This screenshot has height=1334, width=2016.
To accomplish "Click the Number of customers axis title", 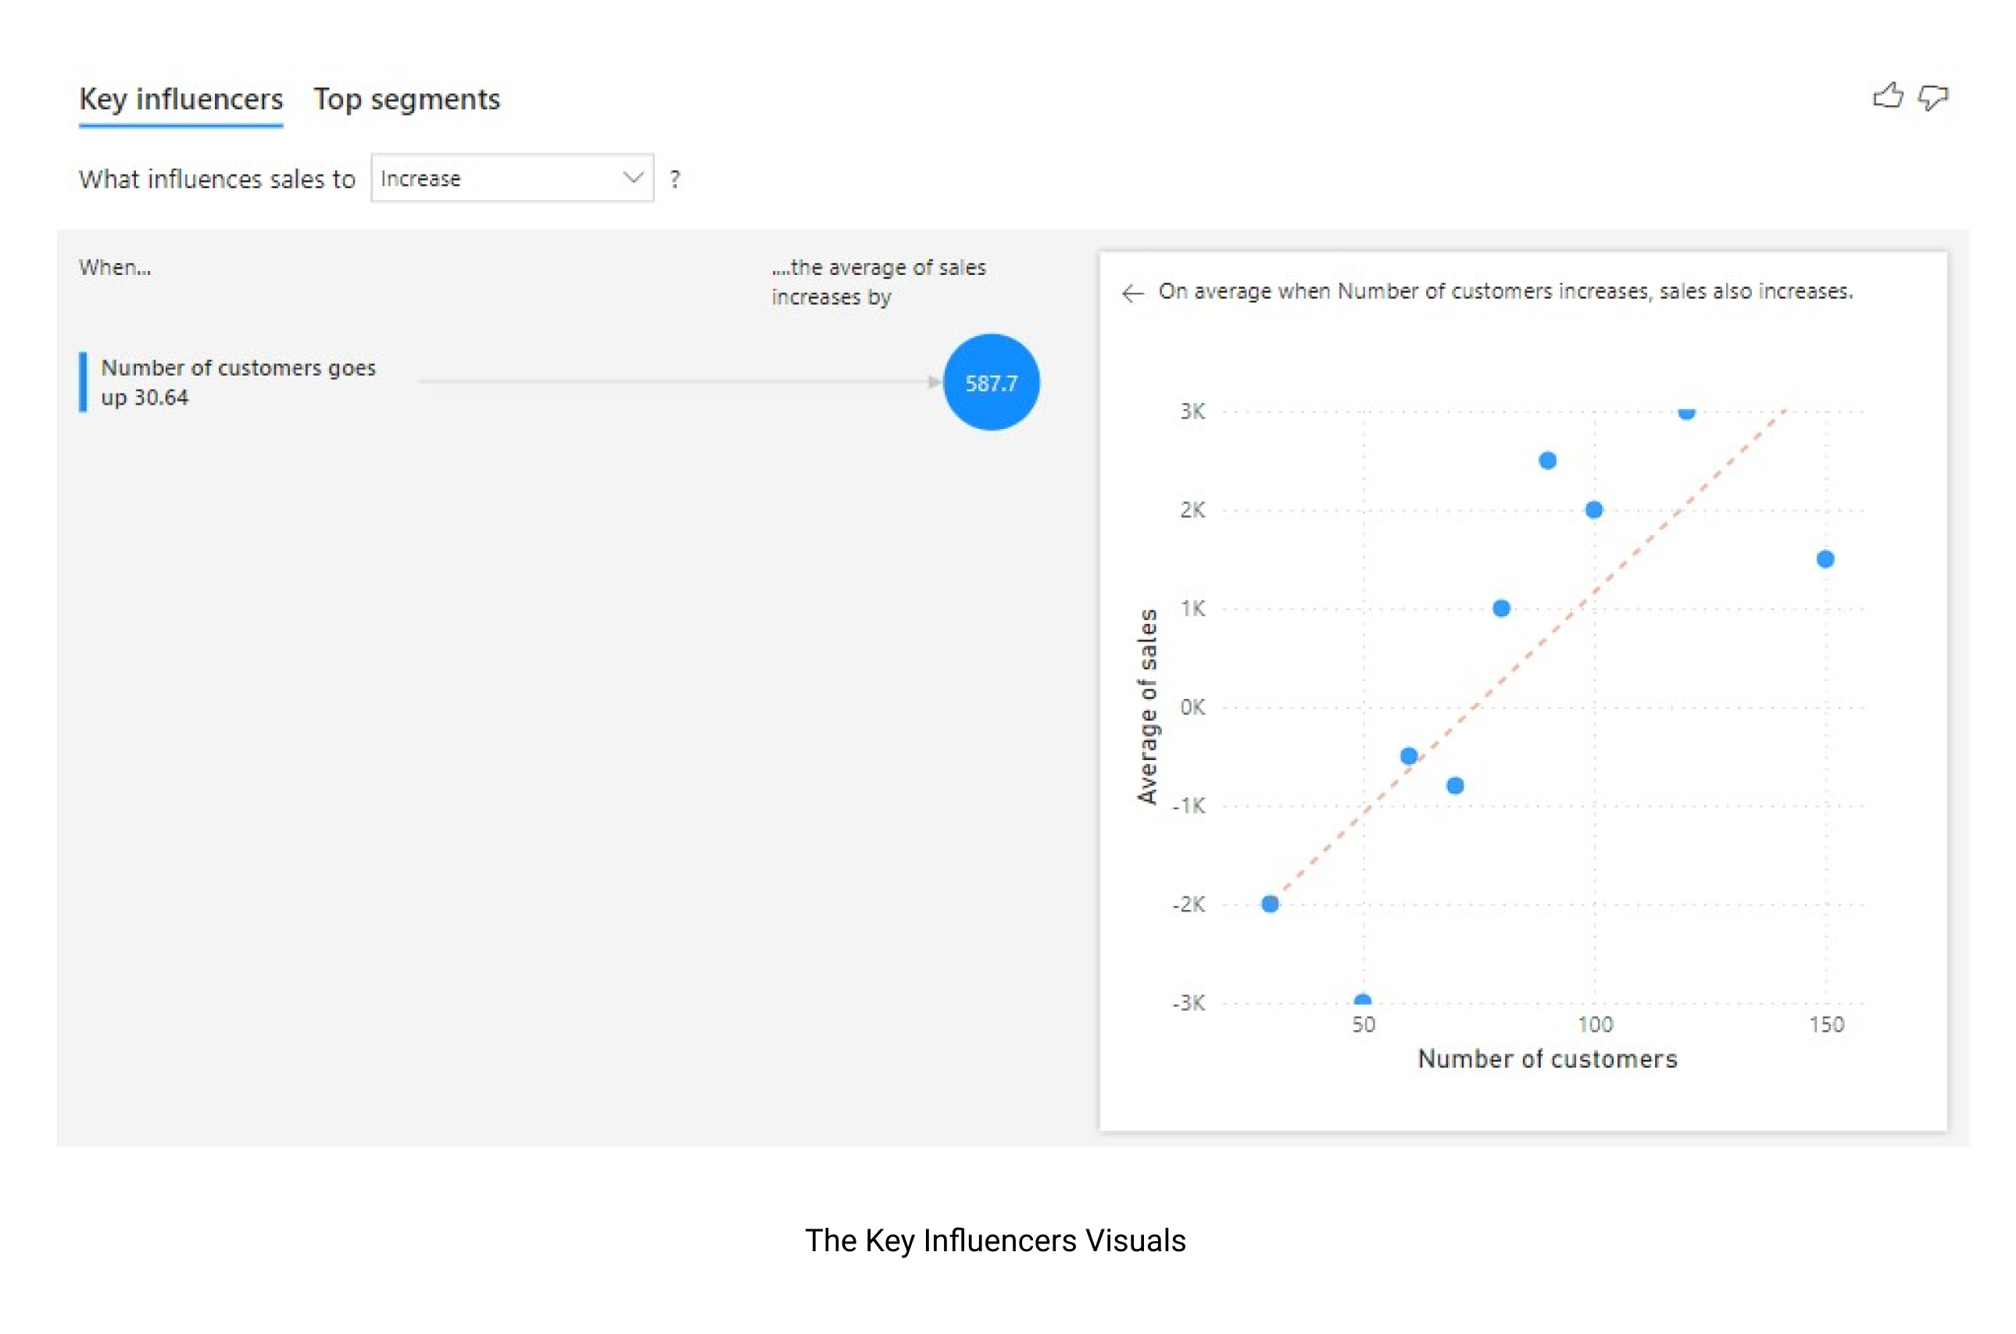I will pos(1547,1059).
